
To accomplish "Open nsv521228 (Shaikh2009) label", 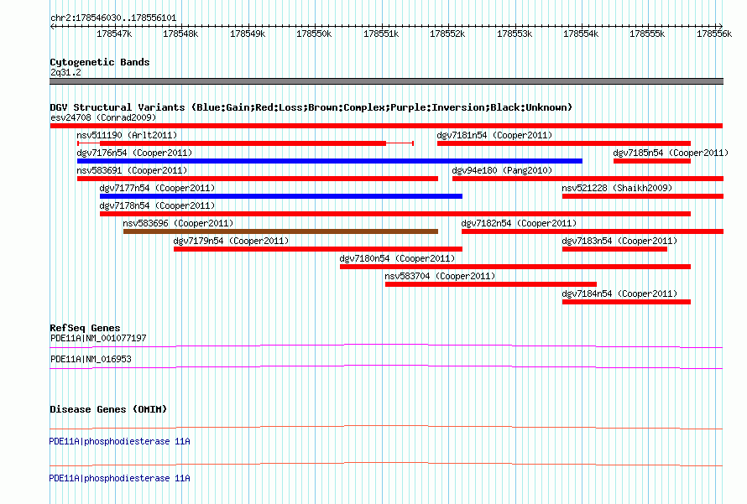I will pyautogui.click(x=617, y=188).
